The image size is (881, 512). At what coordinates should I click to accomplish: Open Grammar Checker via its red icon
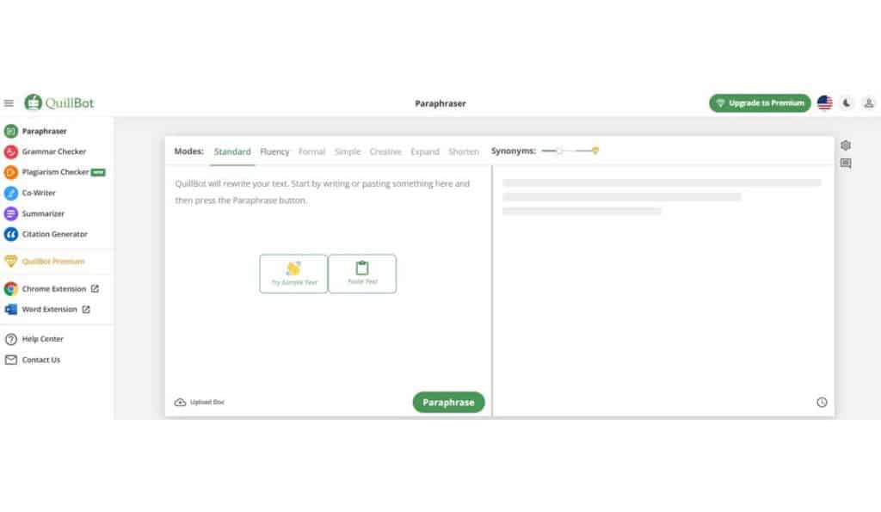point(10,151)
